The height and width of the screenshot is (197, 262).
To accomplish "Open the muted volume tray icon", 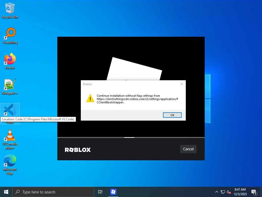I will point(229,192).
